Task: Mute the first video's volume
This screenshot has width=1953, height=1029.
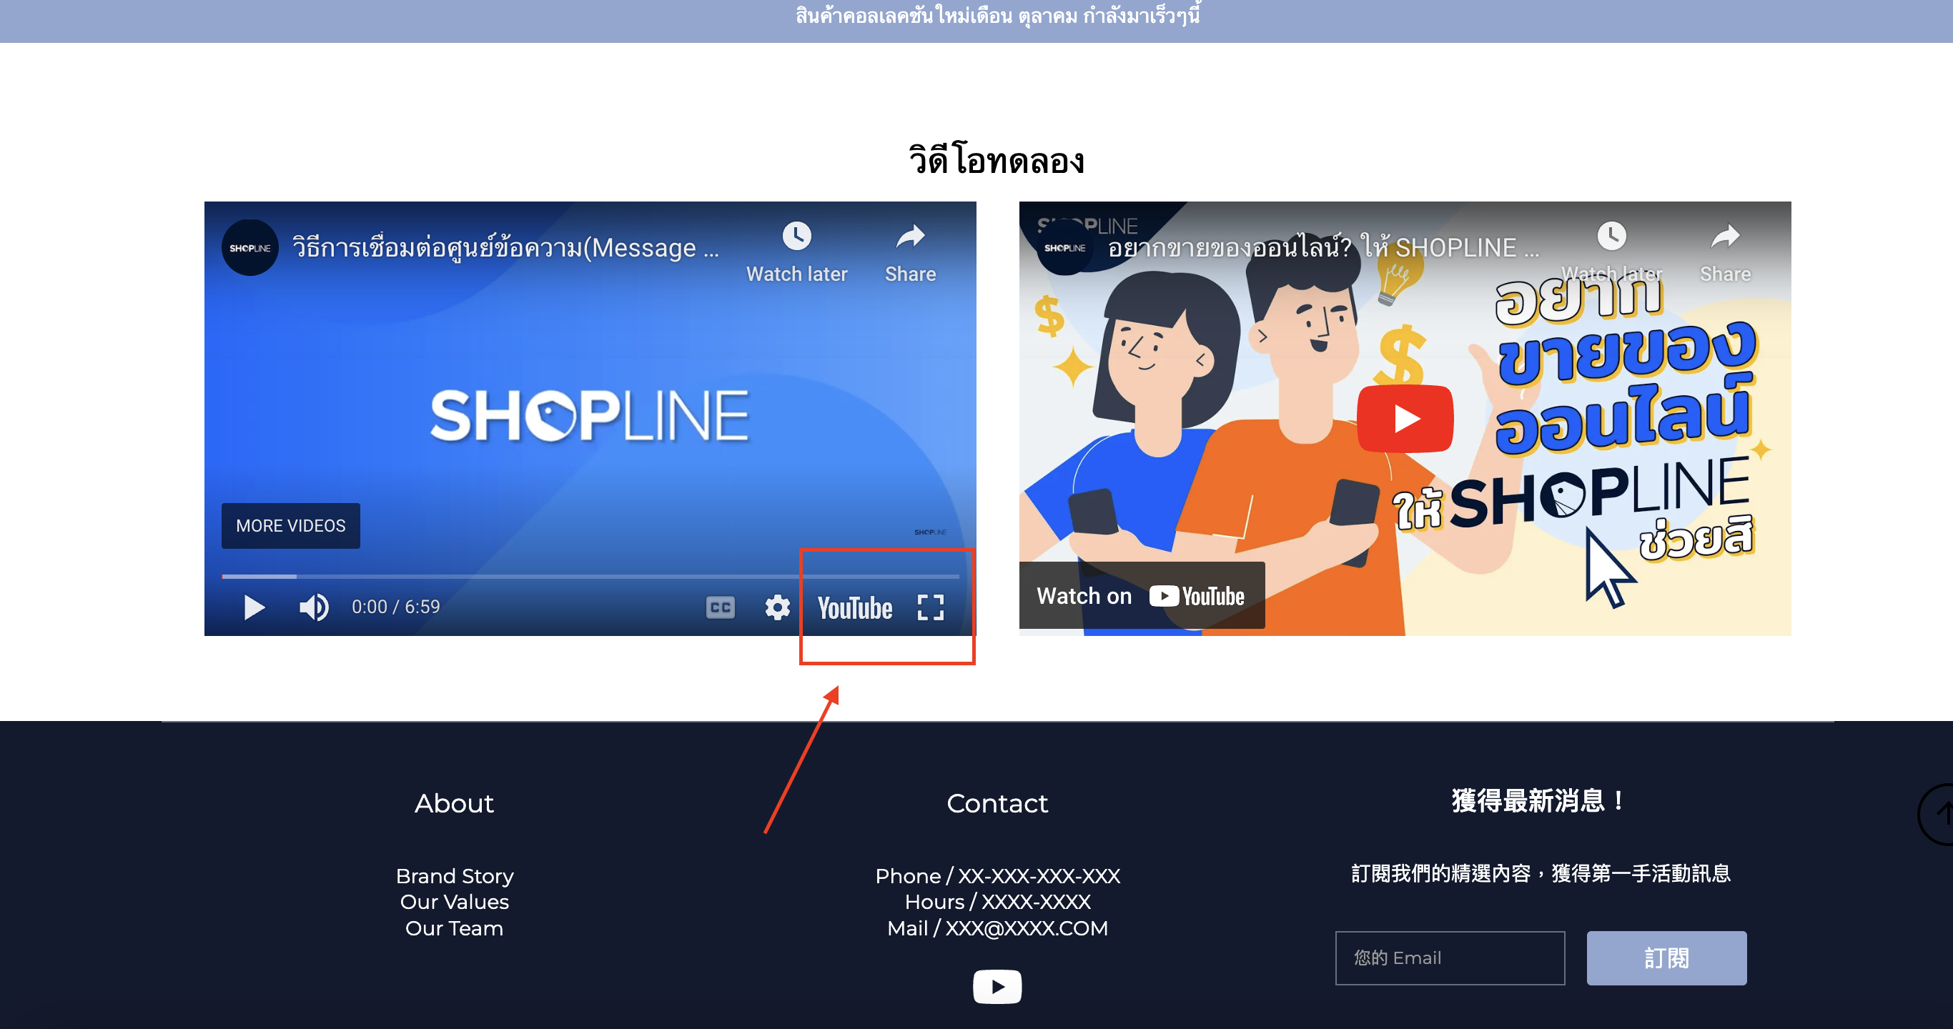Action: point(314,607)
